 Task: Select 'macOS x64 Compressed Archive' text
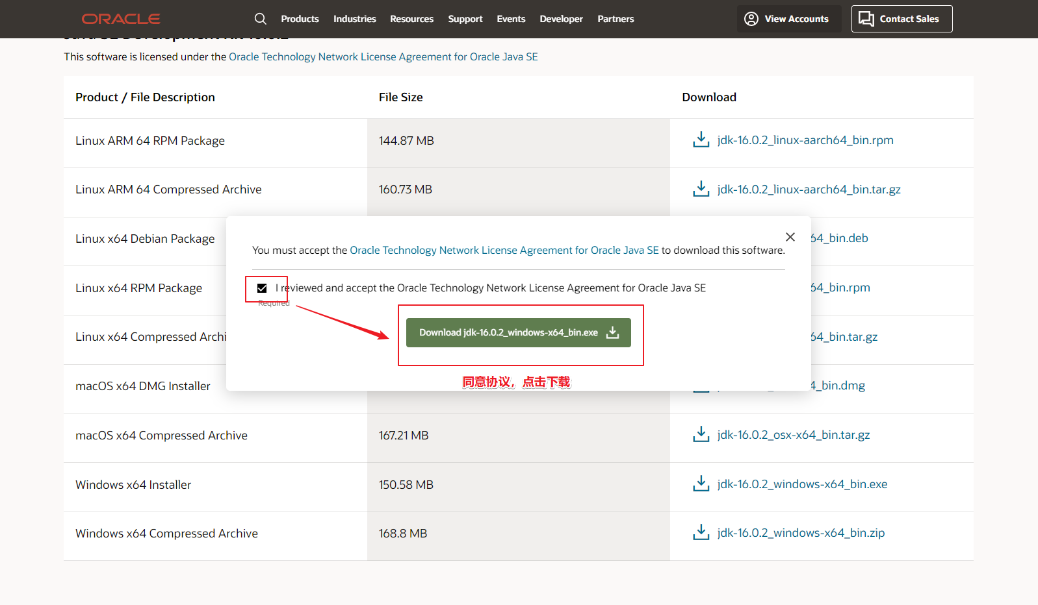click(x=161, y=435)
